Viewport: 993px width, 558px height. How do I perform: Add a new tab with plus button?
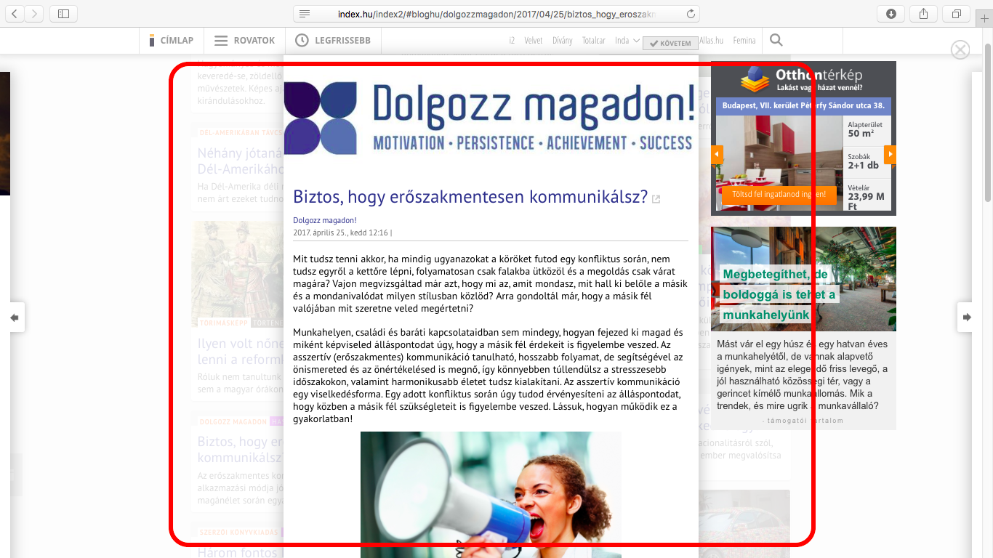(x=985, y=19)
